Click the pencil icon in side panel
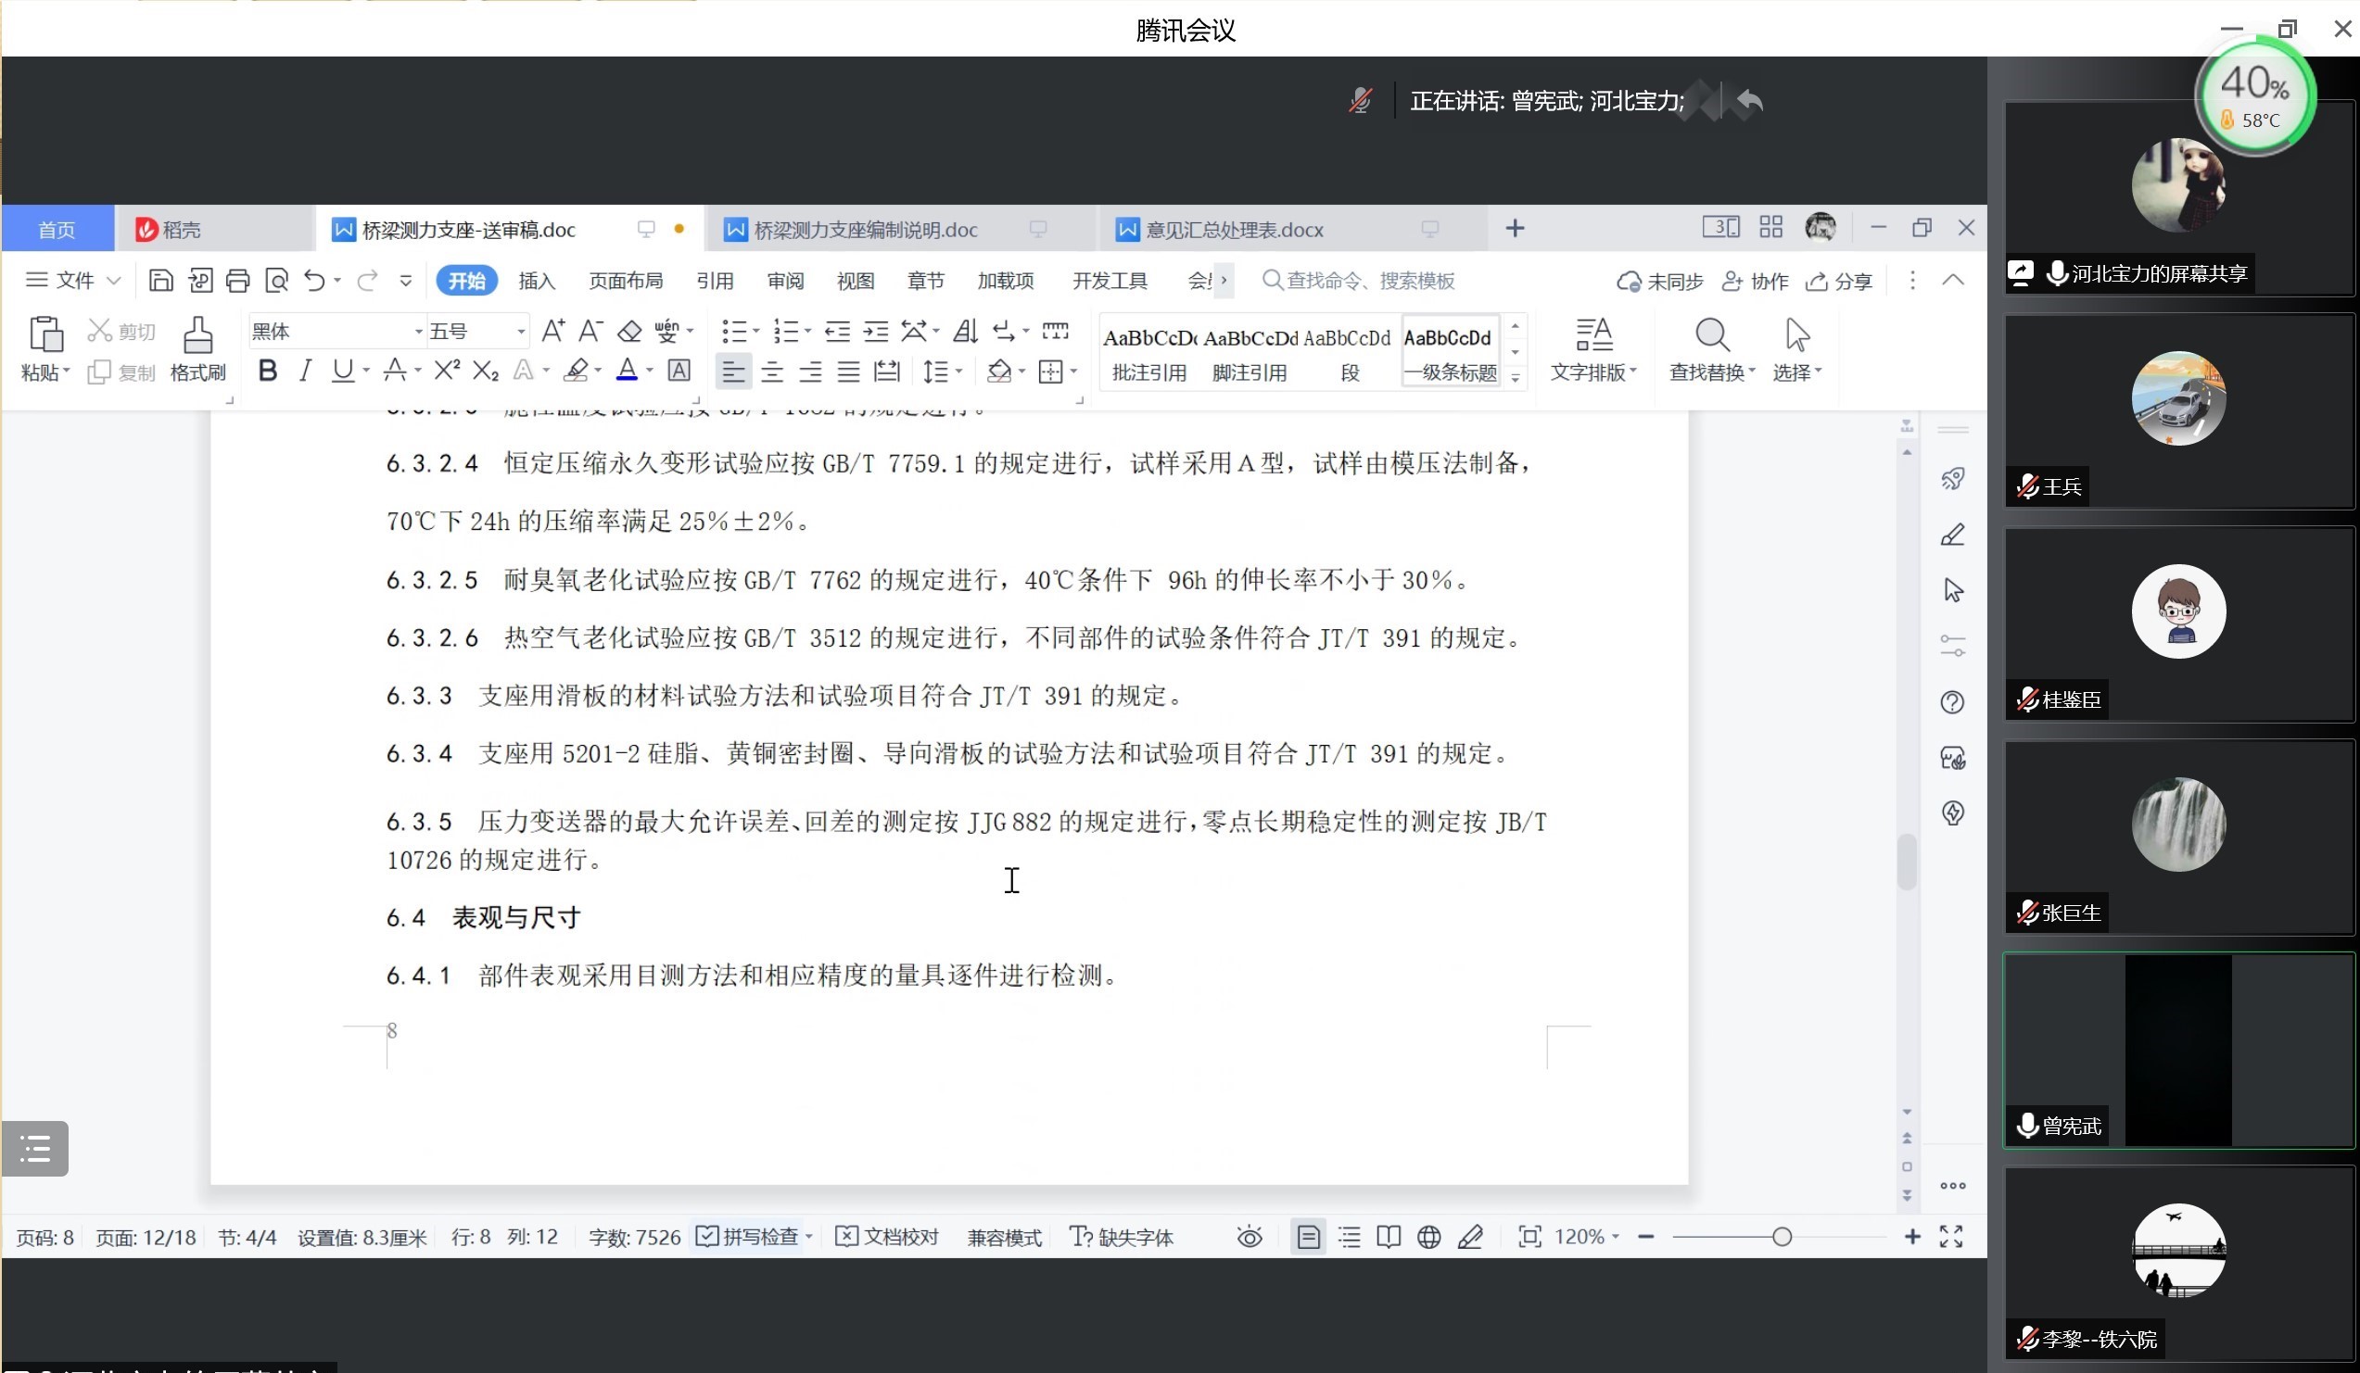 coord(1953,535)
